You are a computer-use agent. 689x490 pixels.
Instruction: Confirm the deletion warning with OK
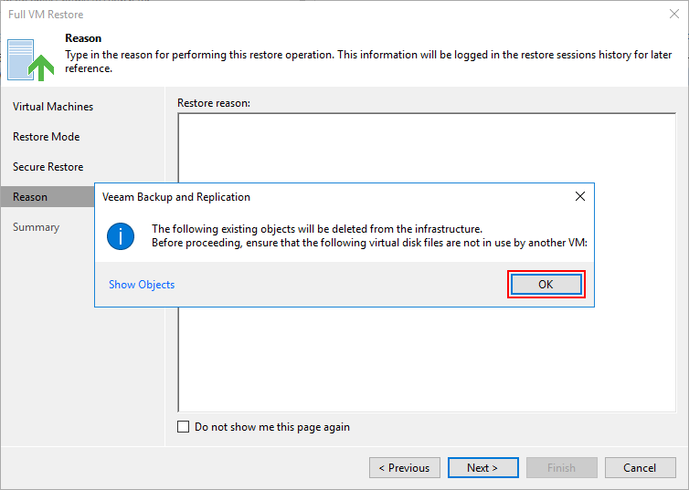tap(546, 285)
